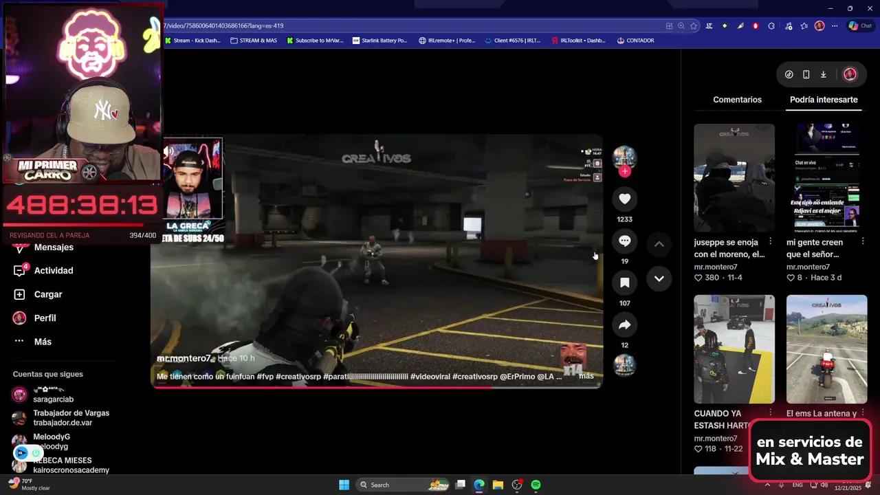This screenshot has width=880, height=495.
Task: Open the Más sidebar menu
Action: 43,342
